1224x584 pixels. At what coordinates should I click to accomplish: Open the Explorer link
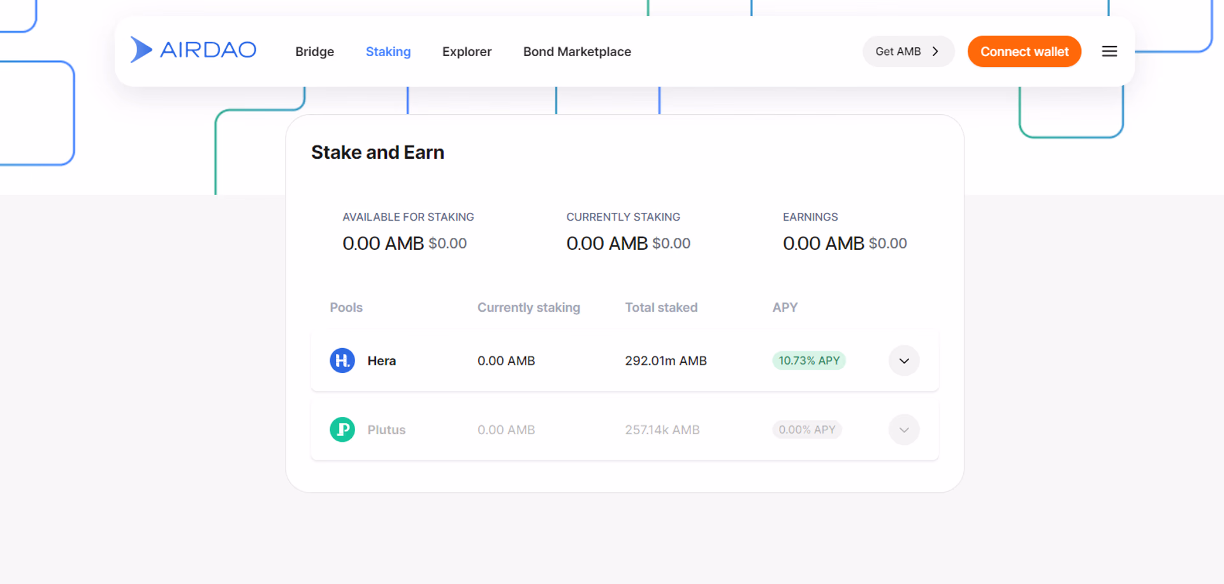tap(467, 52)
